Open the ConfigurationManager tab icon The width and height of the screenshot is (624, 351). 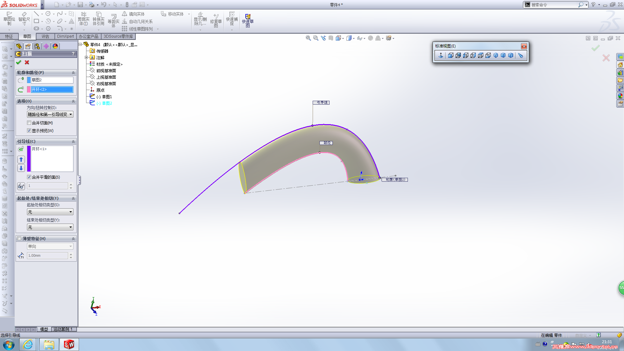tap(37, 46)
